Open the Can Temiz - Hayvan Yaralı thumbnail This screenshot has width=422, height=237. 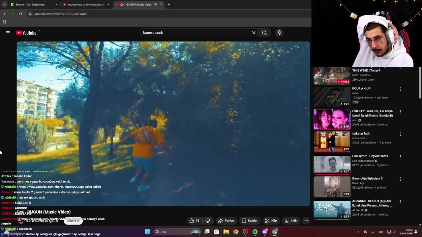[x=332, y=164]
